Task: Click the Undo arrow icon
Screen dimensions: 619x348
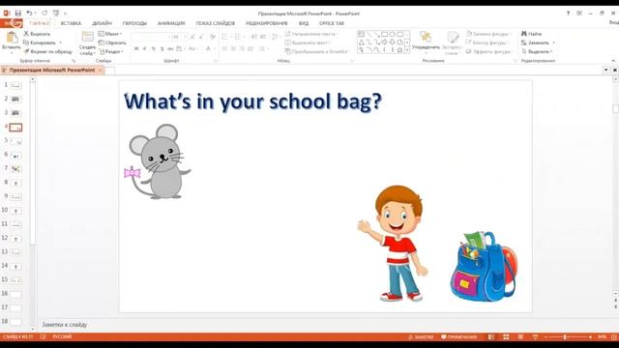Action: click(x=29, y=14)
